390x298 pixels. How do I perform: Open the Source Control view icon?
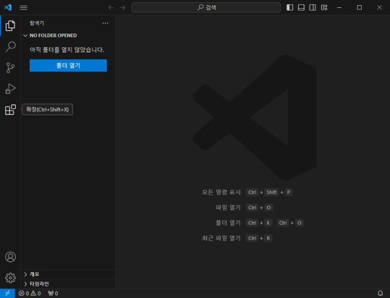click(10, 67)
